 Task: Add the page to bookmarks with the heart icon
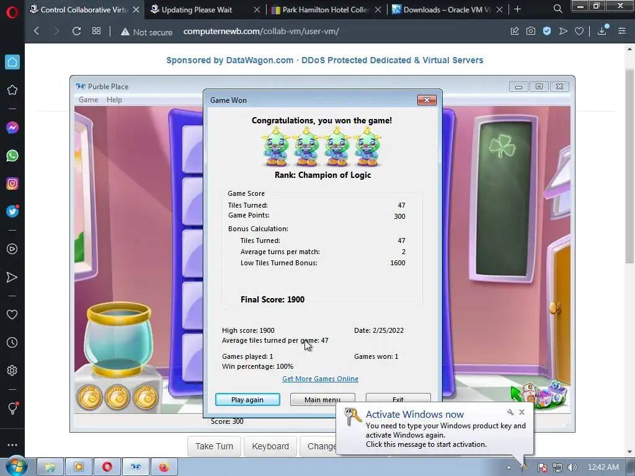coord(579,31)
